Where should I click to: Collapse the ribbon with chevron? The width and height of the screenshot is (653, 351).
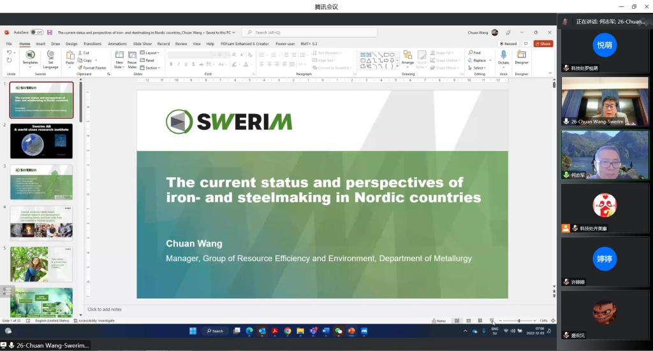coord(550,73)
